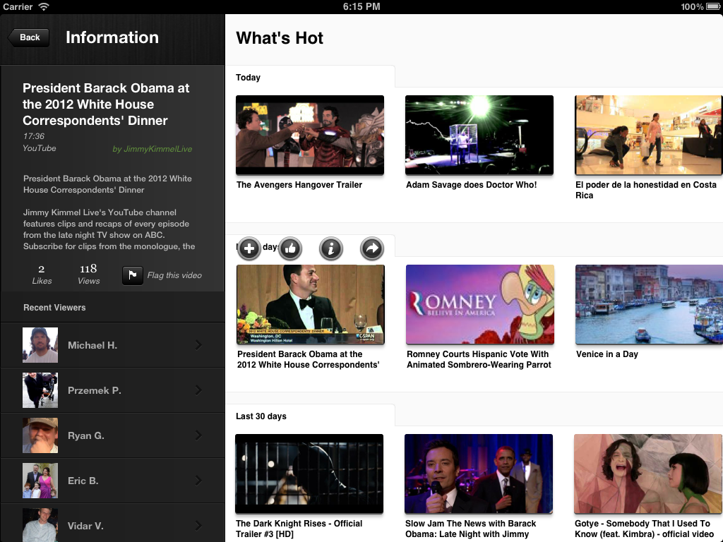The height and width of the screenshot is (542, 723).
Task: Click the '2 Likes' counter
Action: pos(42,275)
